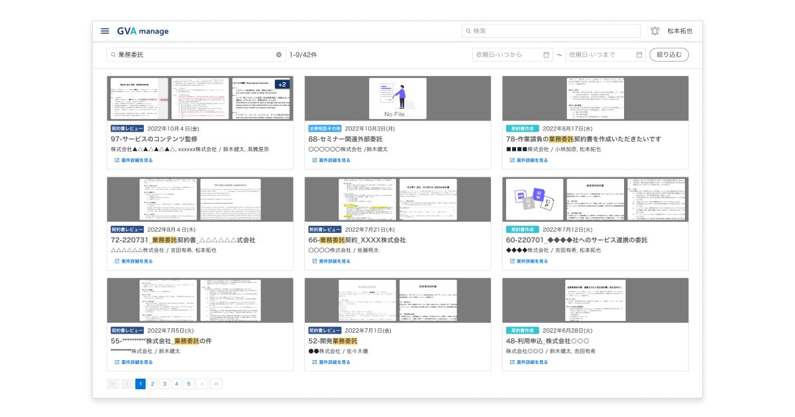
Task: Click the 依頼日-いつから date field
Action: [512, 55]
